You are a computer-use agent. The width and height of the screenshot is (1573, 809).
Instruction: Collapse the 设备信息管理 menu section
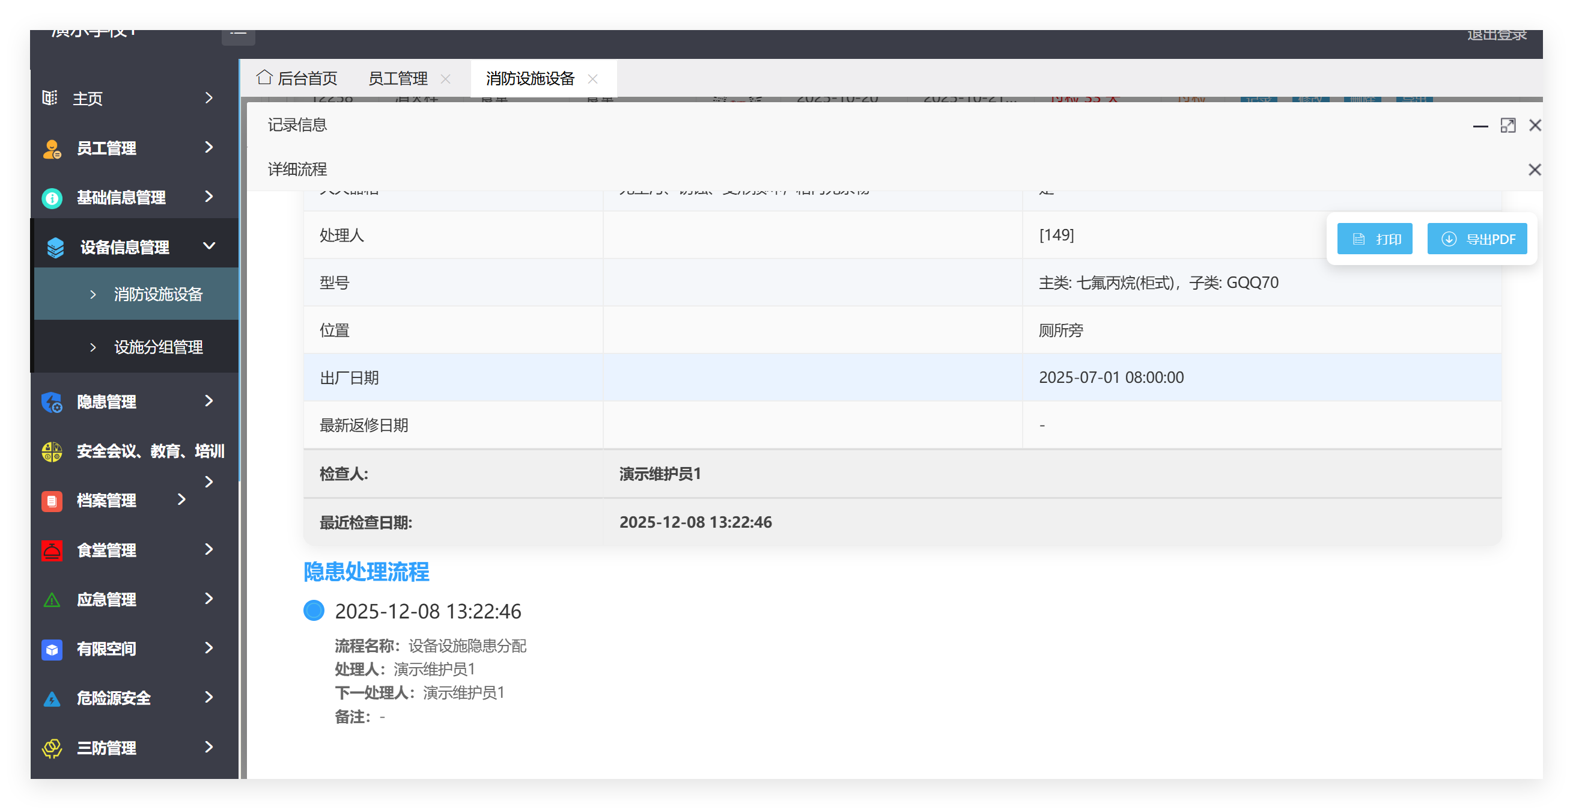208,246
